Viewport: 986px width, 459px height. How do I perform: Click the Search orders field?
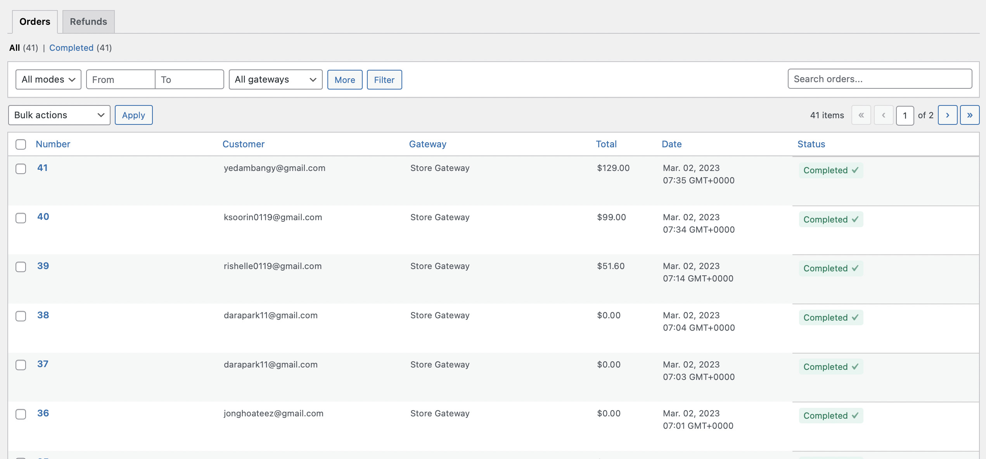tap(879, 79)
